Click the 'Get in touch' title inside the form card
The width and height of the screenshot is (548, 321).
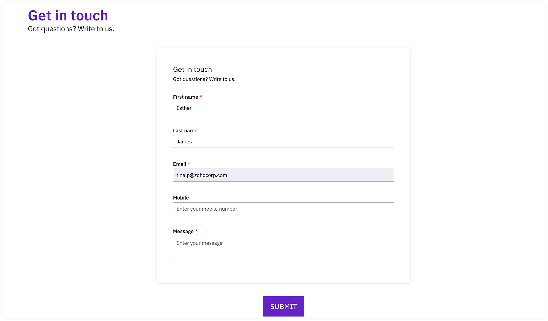(x=192, y=69)
